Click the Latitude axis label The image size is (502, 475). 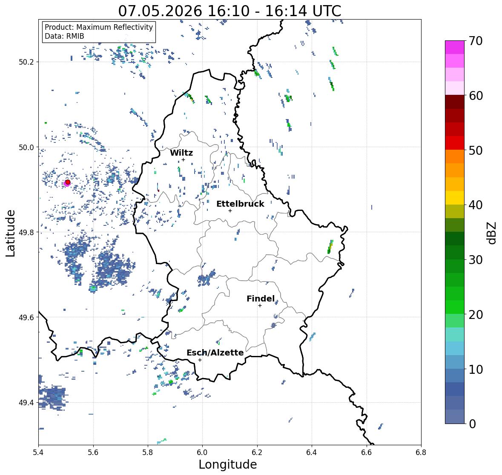point(10,233)
